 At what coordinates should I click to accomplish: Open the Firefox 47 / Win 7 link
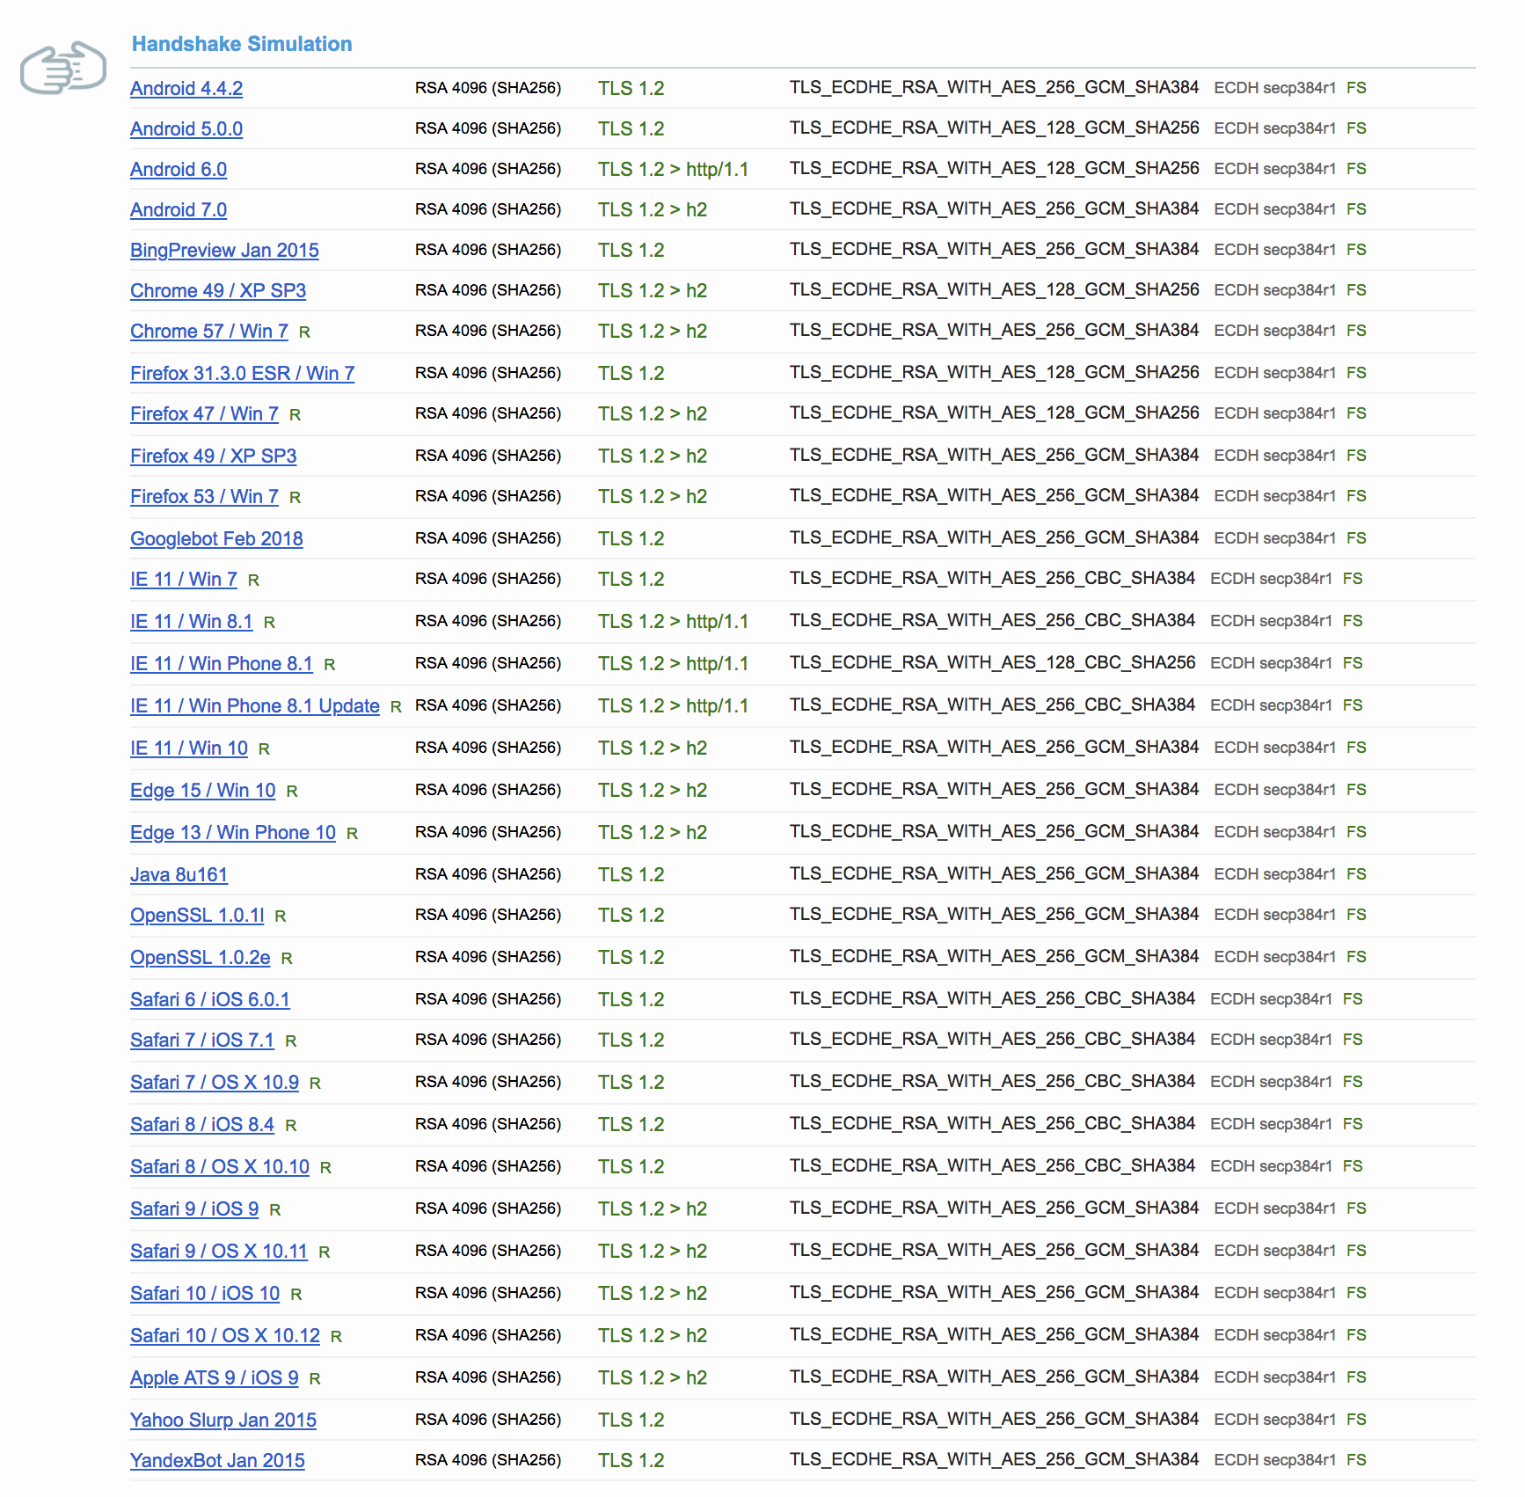coord(204,413)
